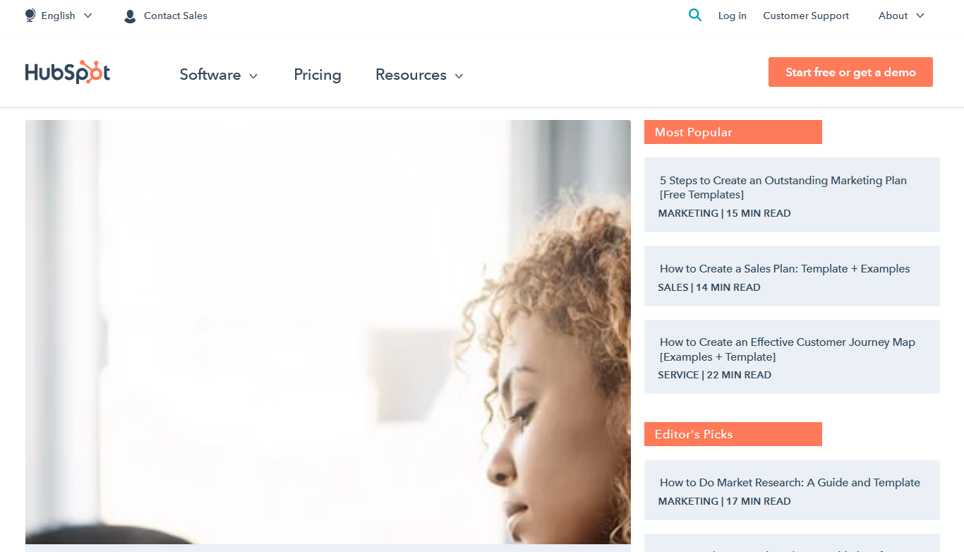Image resolution: width=964 pixels, height=552 pixels.
Task: Click the featured article hero image
Action: click(x=328, y=332)
